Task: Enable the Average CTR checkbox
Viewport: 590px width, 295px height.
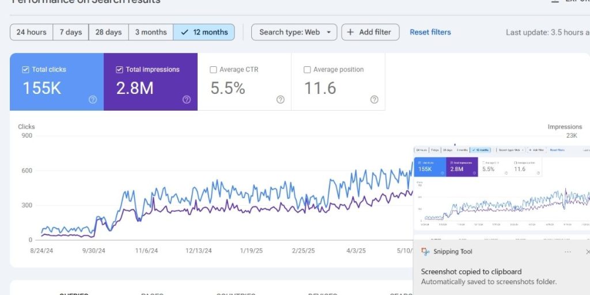Action: 214,70
